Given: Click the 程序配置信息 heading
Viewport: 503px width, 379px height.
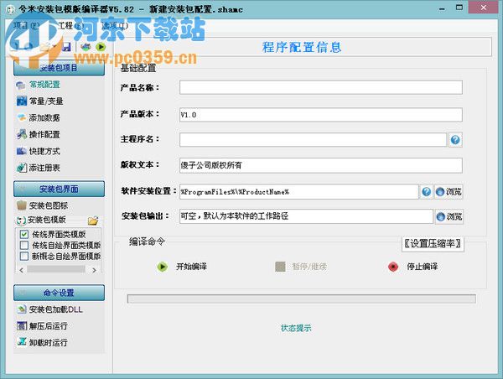Looking at the screenshot, I should (302, 47).
